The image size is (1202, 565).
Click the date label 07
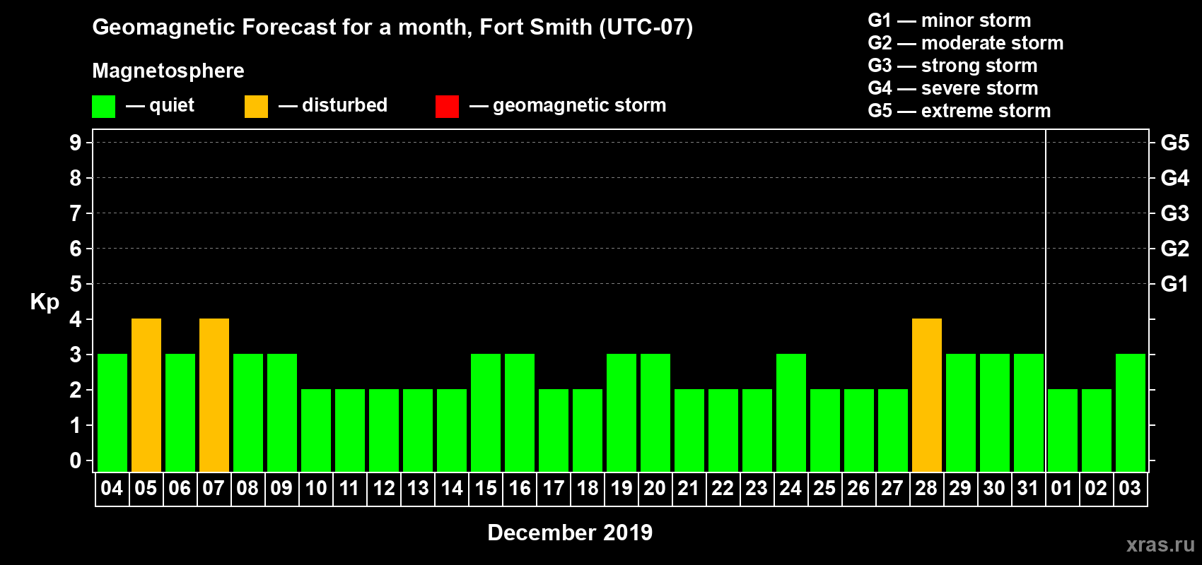coord(214,488)
